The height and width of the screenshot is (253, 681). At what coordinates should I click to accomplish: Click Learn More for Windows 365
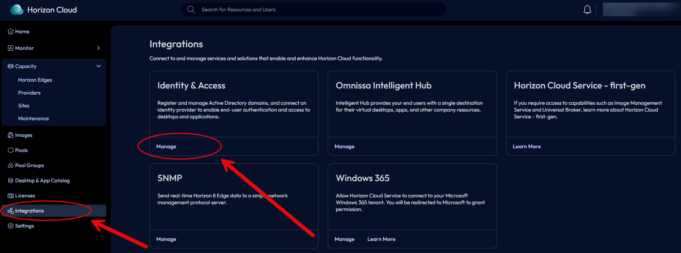click(381, 239)
